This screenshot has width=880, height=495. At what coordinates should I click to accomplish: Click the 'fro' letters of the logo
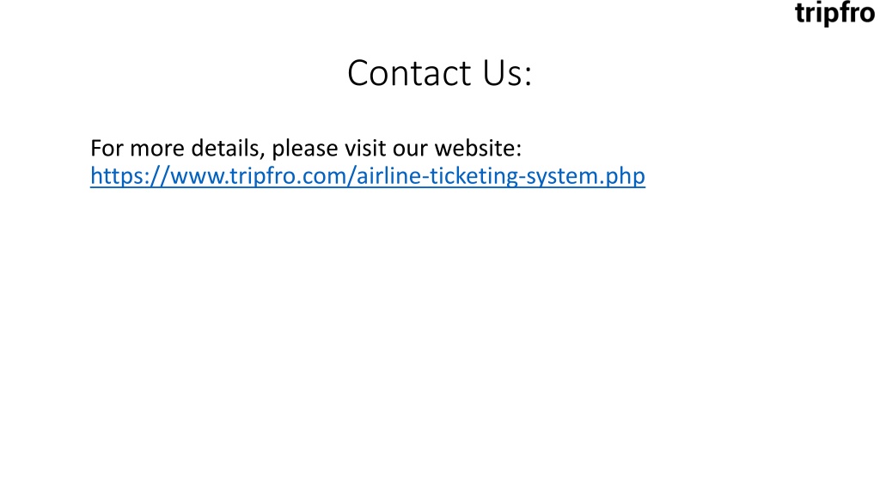tap(855, 13)
